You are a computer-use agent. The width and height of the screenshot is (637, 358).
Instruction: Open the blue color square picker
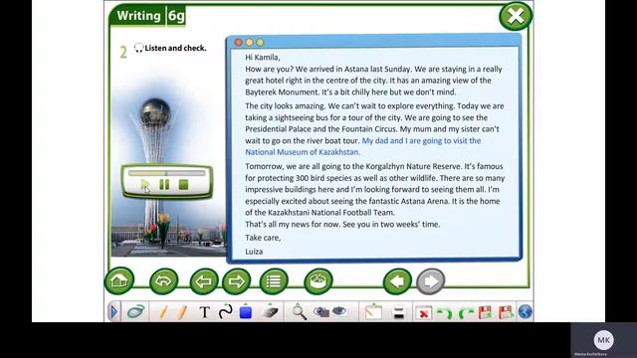[246, 311]
